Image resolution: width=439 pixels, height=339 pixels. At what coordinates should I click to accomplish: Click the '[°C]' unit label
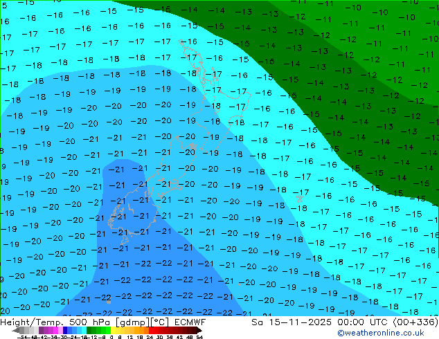point(159,322)
